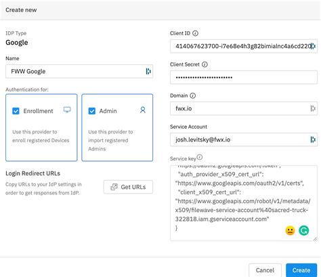Click the Get URLs button
The height and width of the screenshot is (277, 321).
(128, 187)
